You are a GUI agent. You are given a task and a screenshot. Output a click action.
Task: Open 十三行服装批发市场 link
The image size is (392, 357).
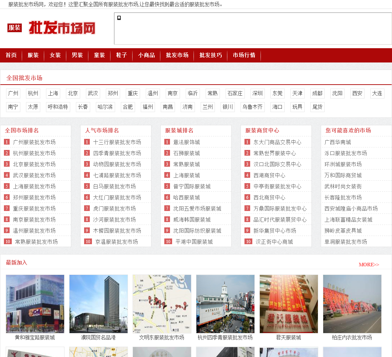click(x=117, y=142)
